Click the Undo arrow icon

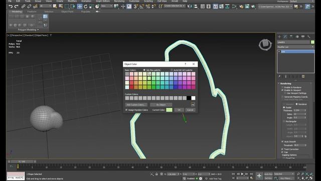[11, 7]
